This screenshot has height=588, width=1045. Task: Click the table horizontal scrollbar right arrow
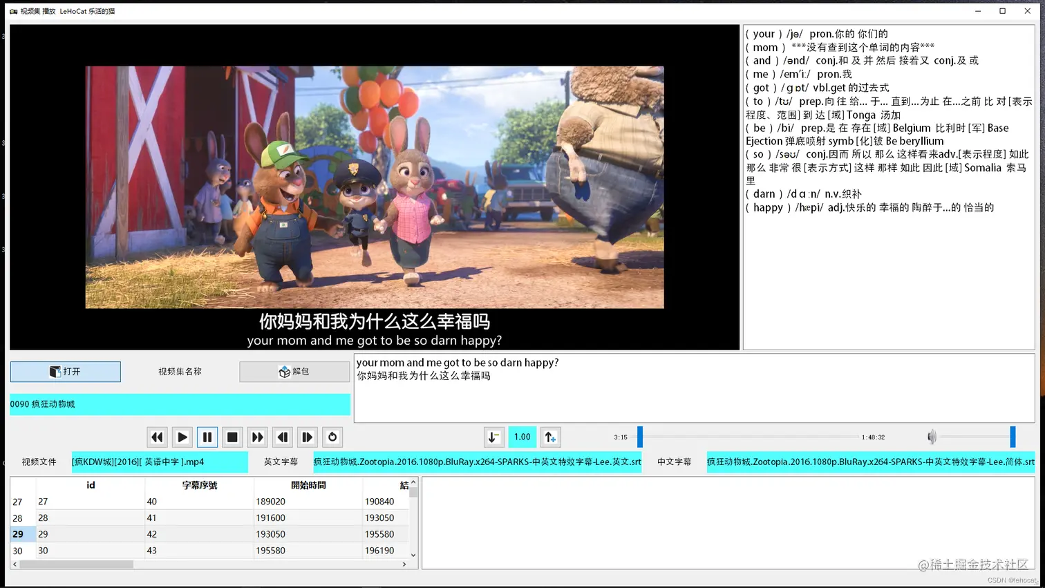(404, 565)
